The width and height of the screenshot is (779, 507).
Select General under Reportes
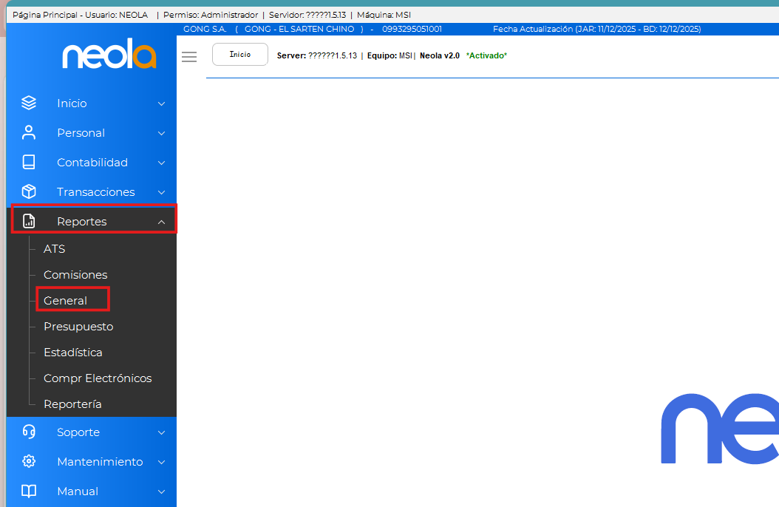click(66, 301)
